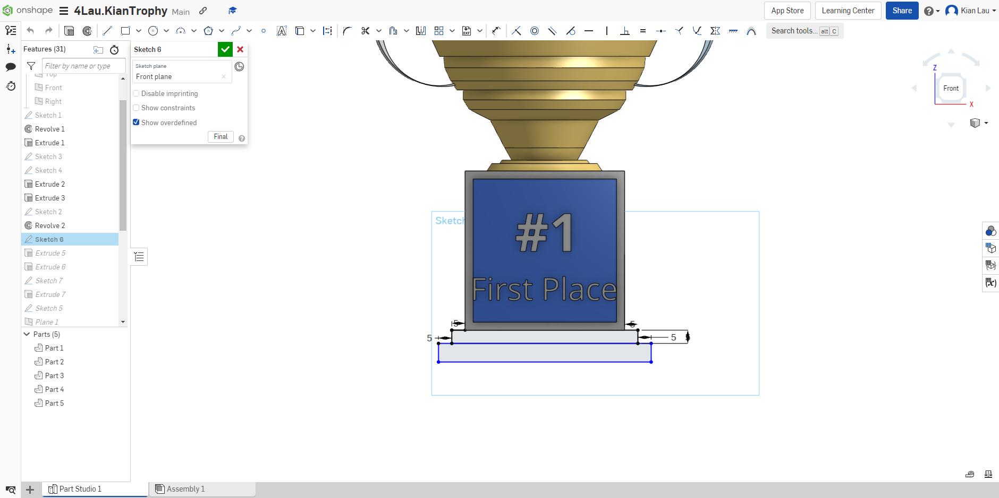Click the Extrude tool icon in toolbar
This screenshot has width=999, height=498.
tap(69, 31)
